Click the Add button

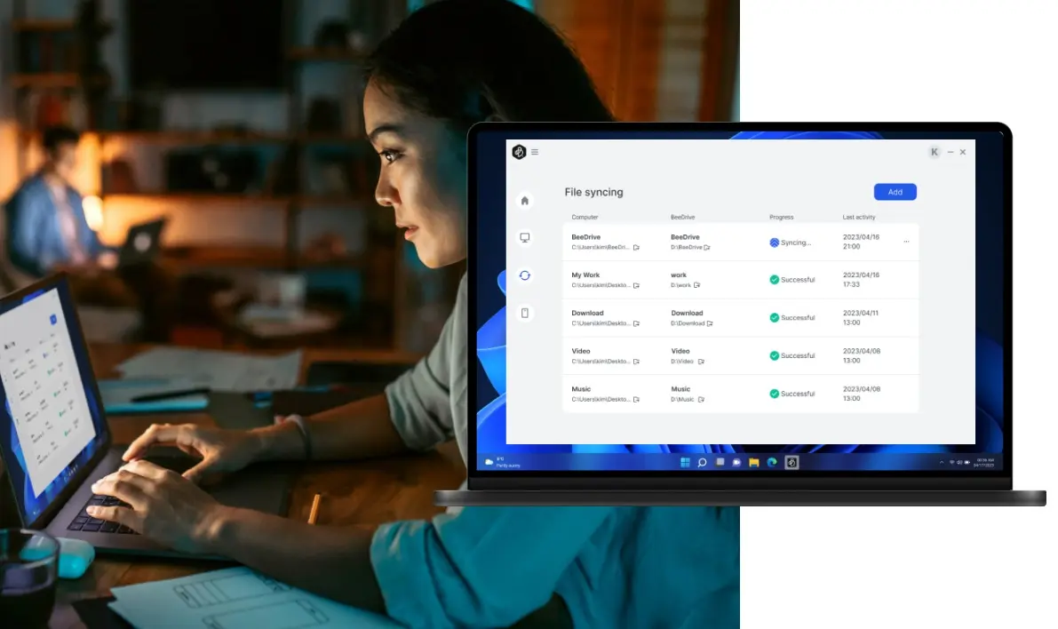point(895,192)
